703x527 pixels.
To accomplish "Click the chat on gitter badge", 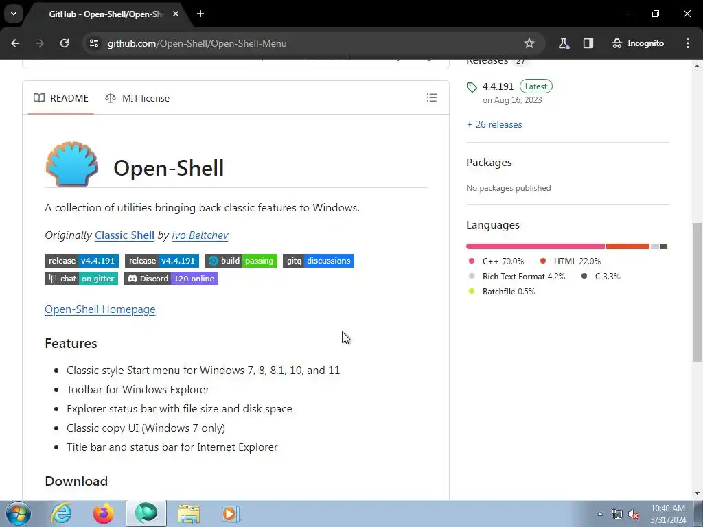I will (x=81, y=279).
